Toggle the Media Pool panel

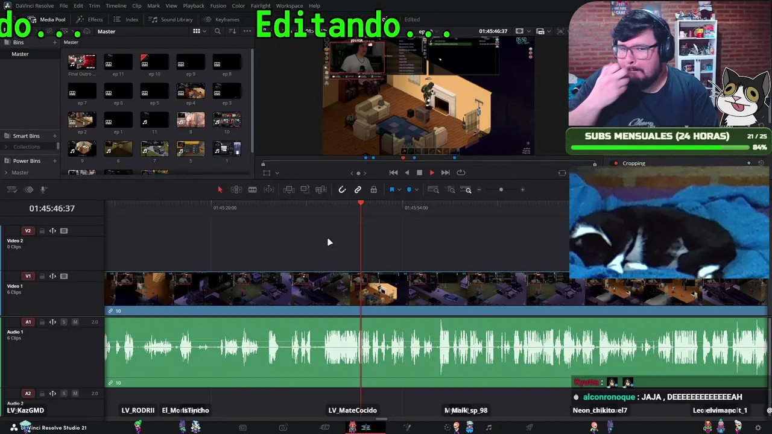pos(47,19)
